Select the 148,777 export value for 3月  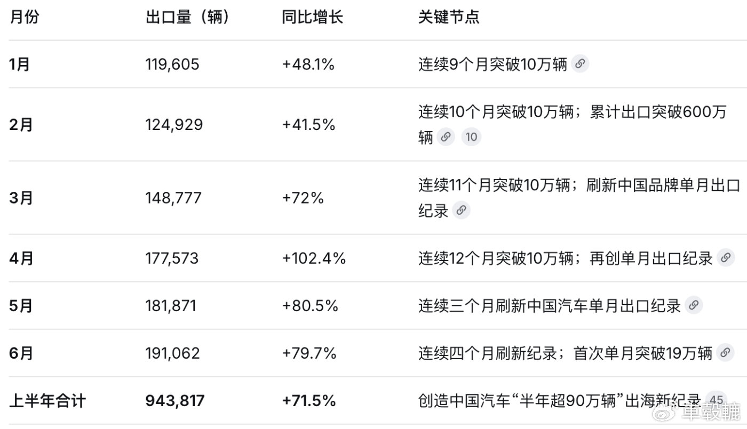173,198
